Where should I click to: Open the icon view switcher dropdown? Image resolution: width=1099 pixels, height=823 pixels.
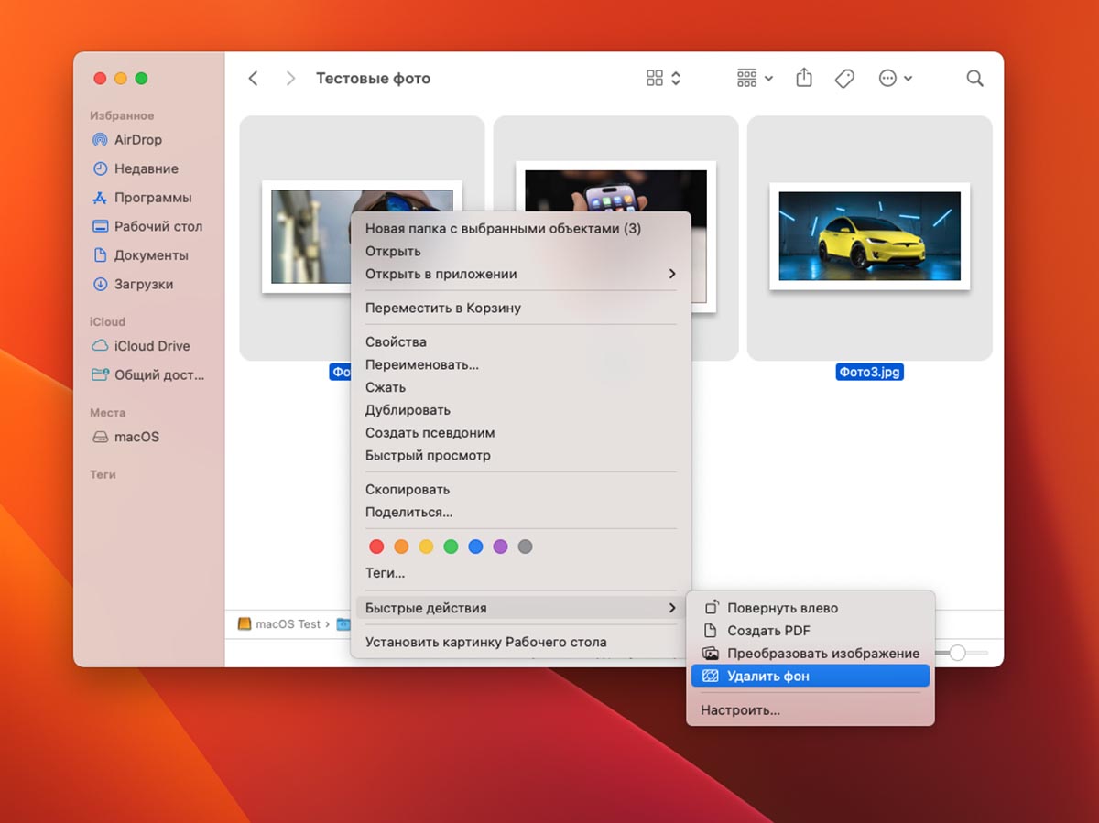click(664, 79)
